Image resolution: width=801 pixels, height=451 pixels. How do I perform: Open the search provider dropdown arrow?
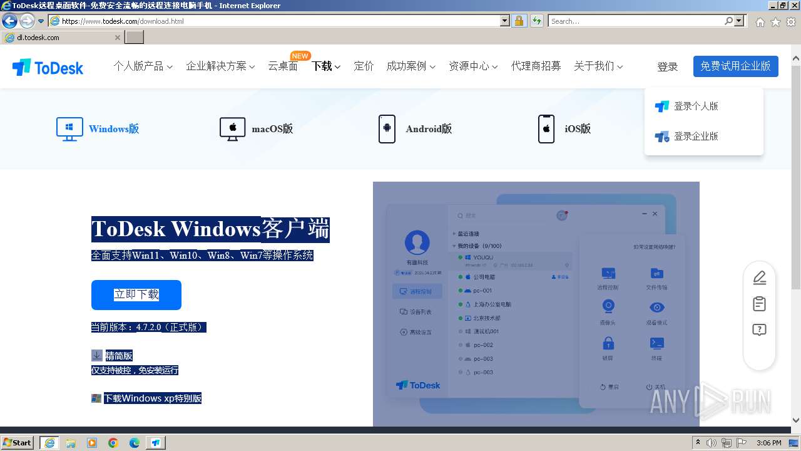coord(740,21)
